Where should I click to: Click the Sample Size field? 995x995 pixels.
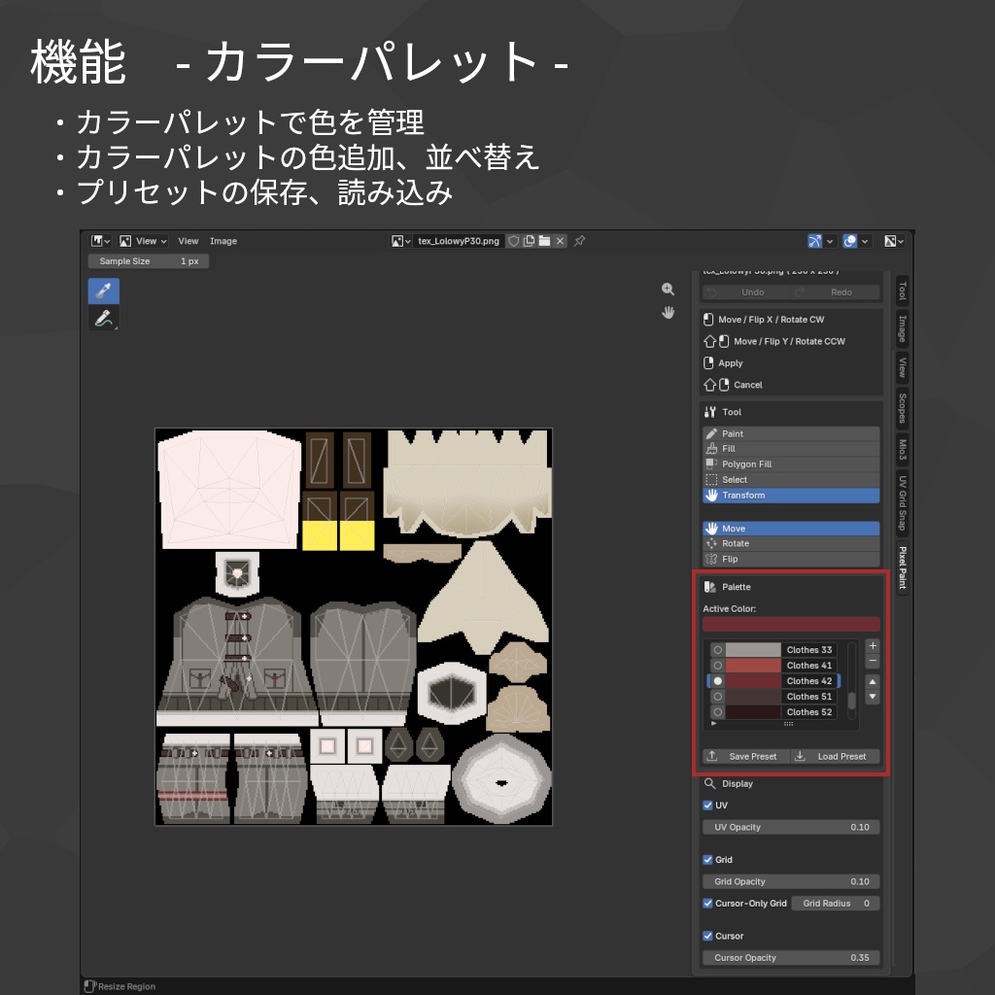pos(149,261)
